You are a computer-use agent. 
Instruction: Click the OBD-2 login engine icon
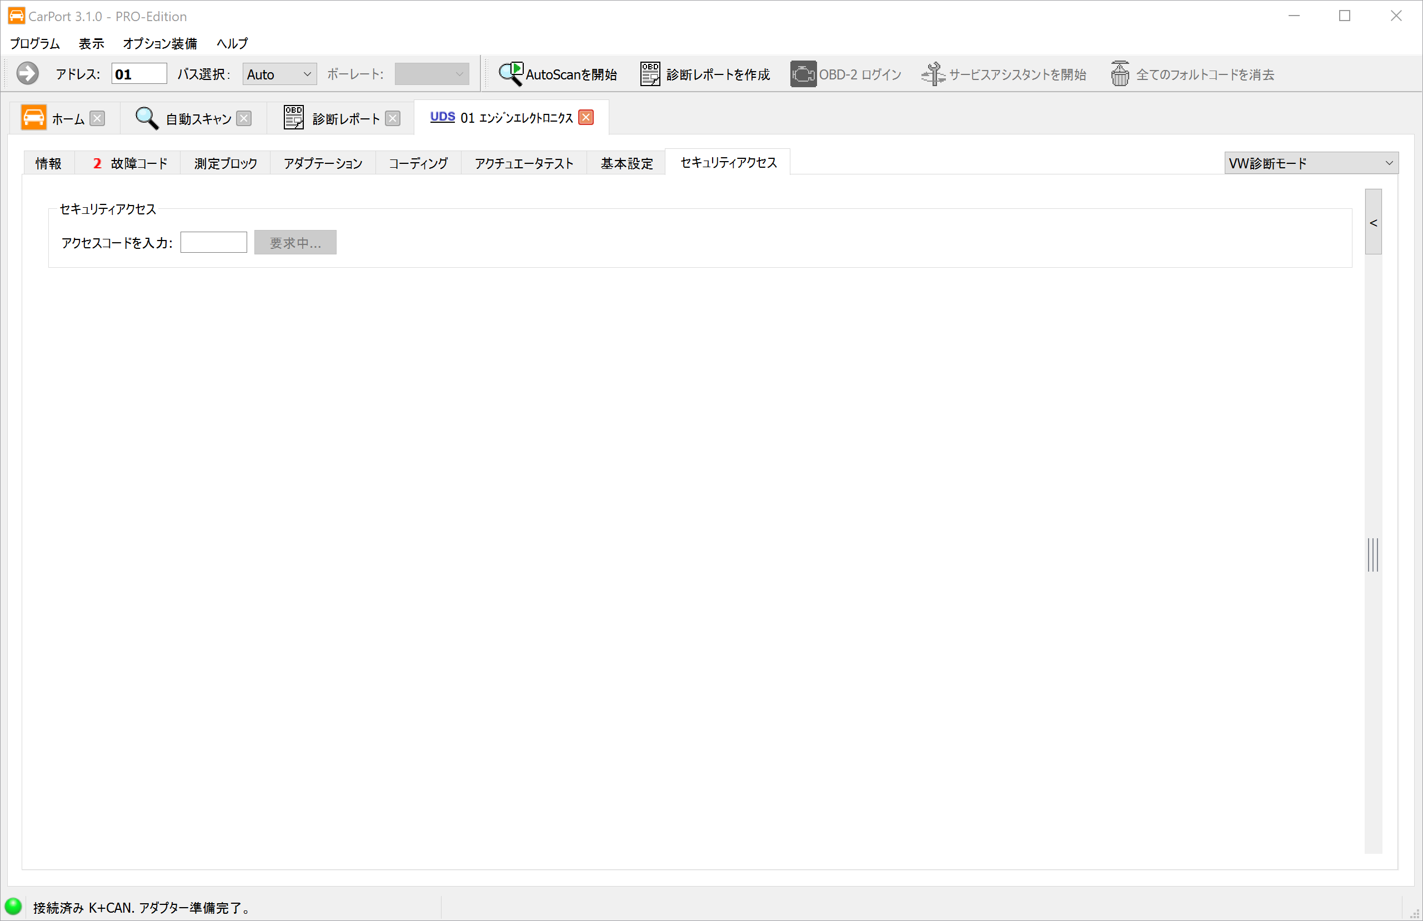(x=803, y=74)
